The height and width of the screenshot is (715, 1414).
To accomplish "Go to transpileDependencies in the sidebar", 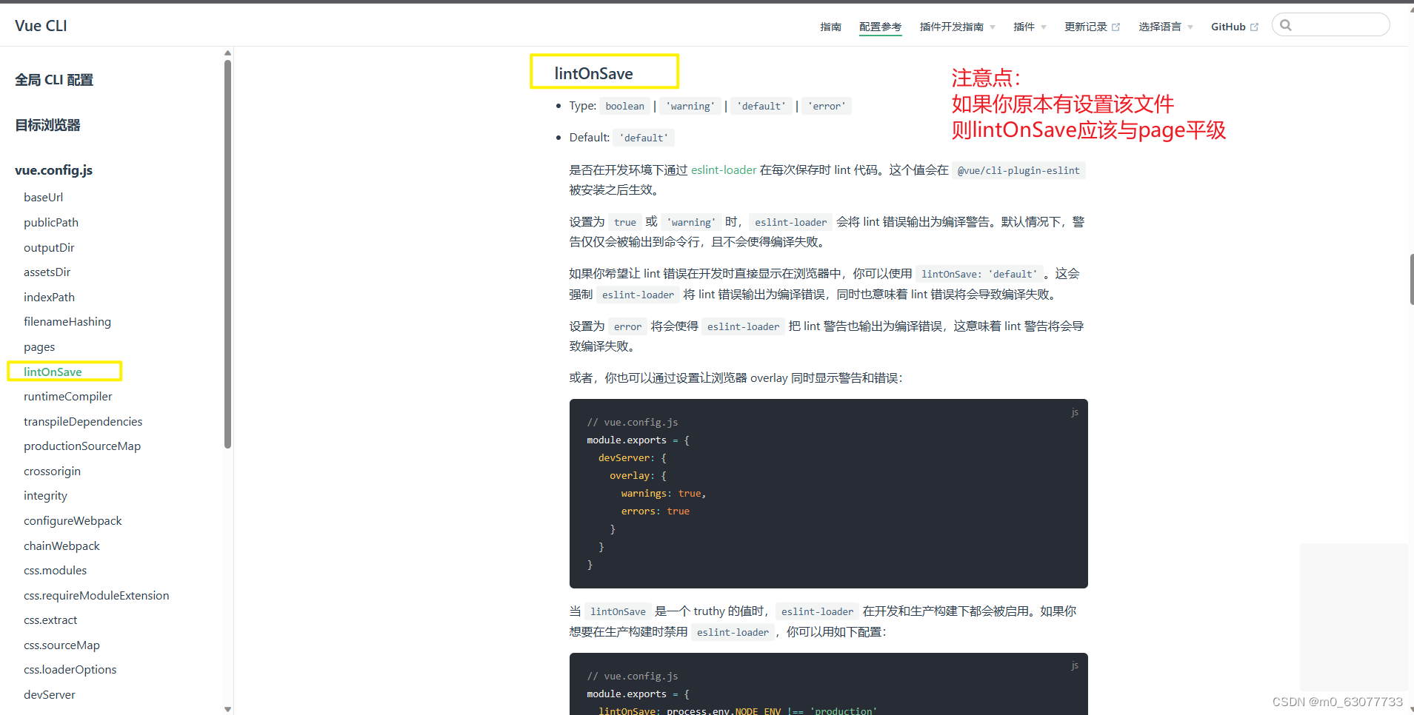I will pyautogui.click(x=83, y=421).
